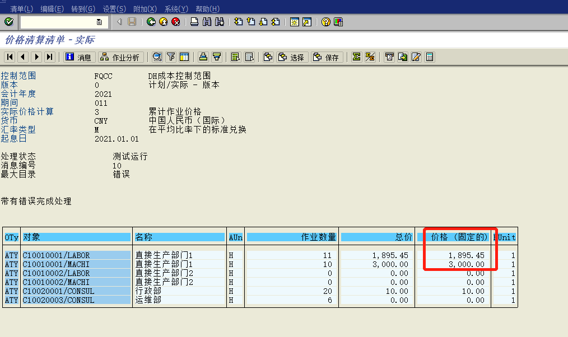Jump to last column arrow
This screenshot has width=568, height=337.
50,57
